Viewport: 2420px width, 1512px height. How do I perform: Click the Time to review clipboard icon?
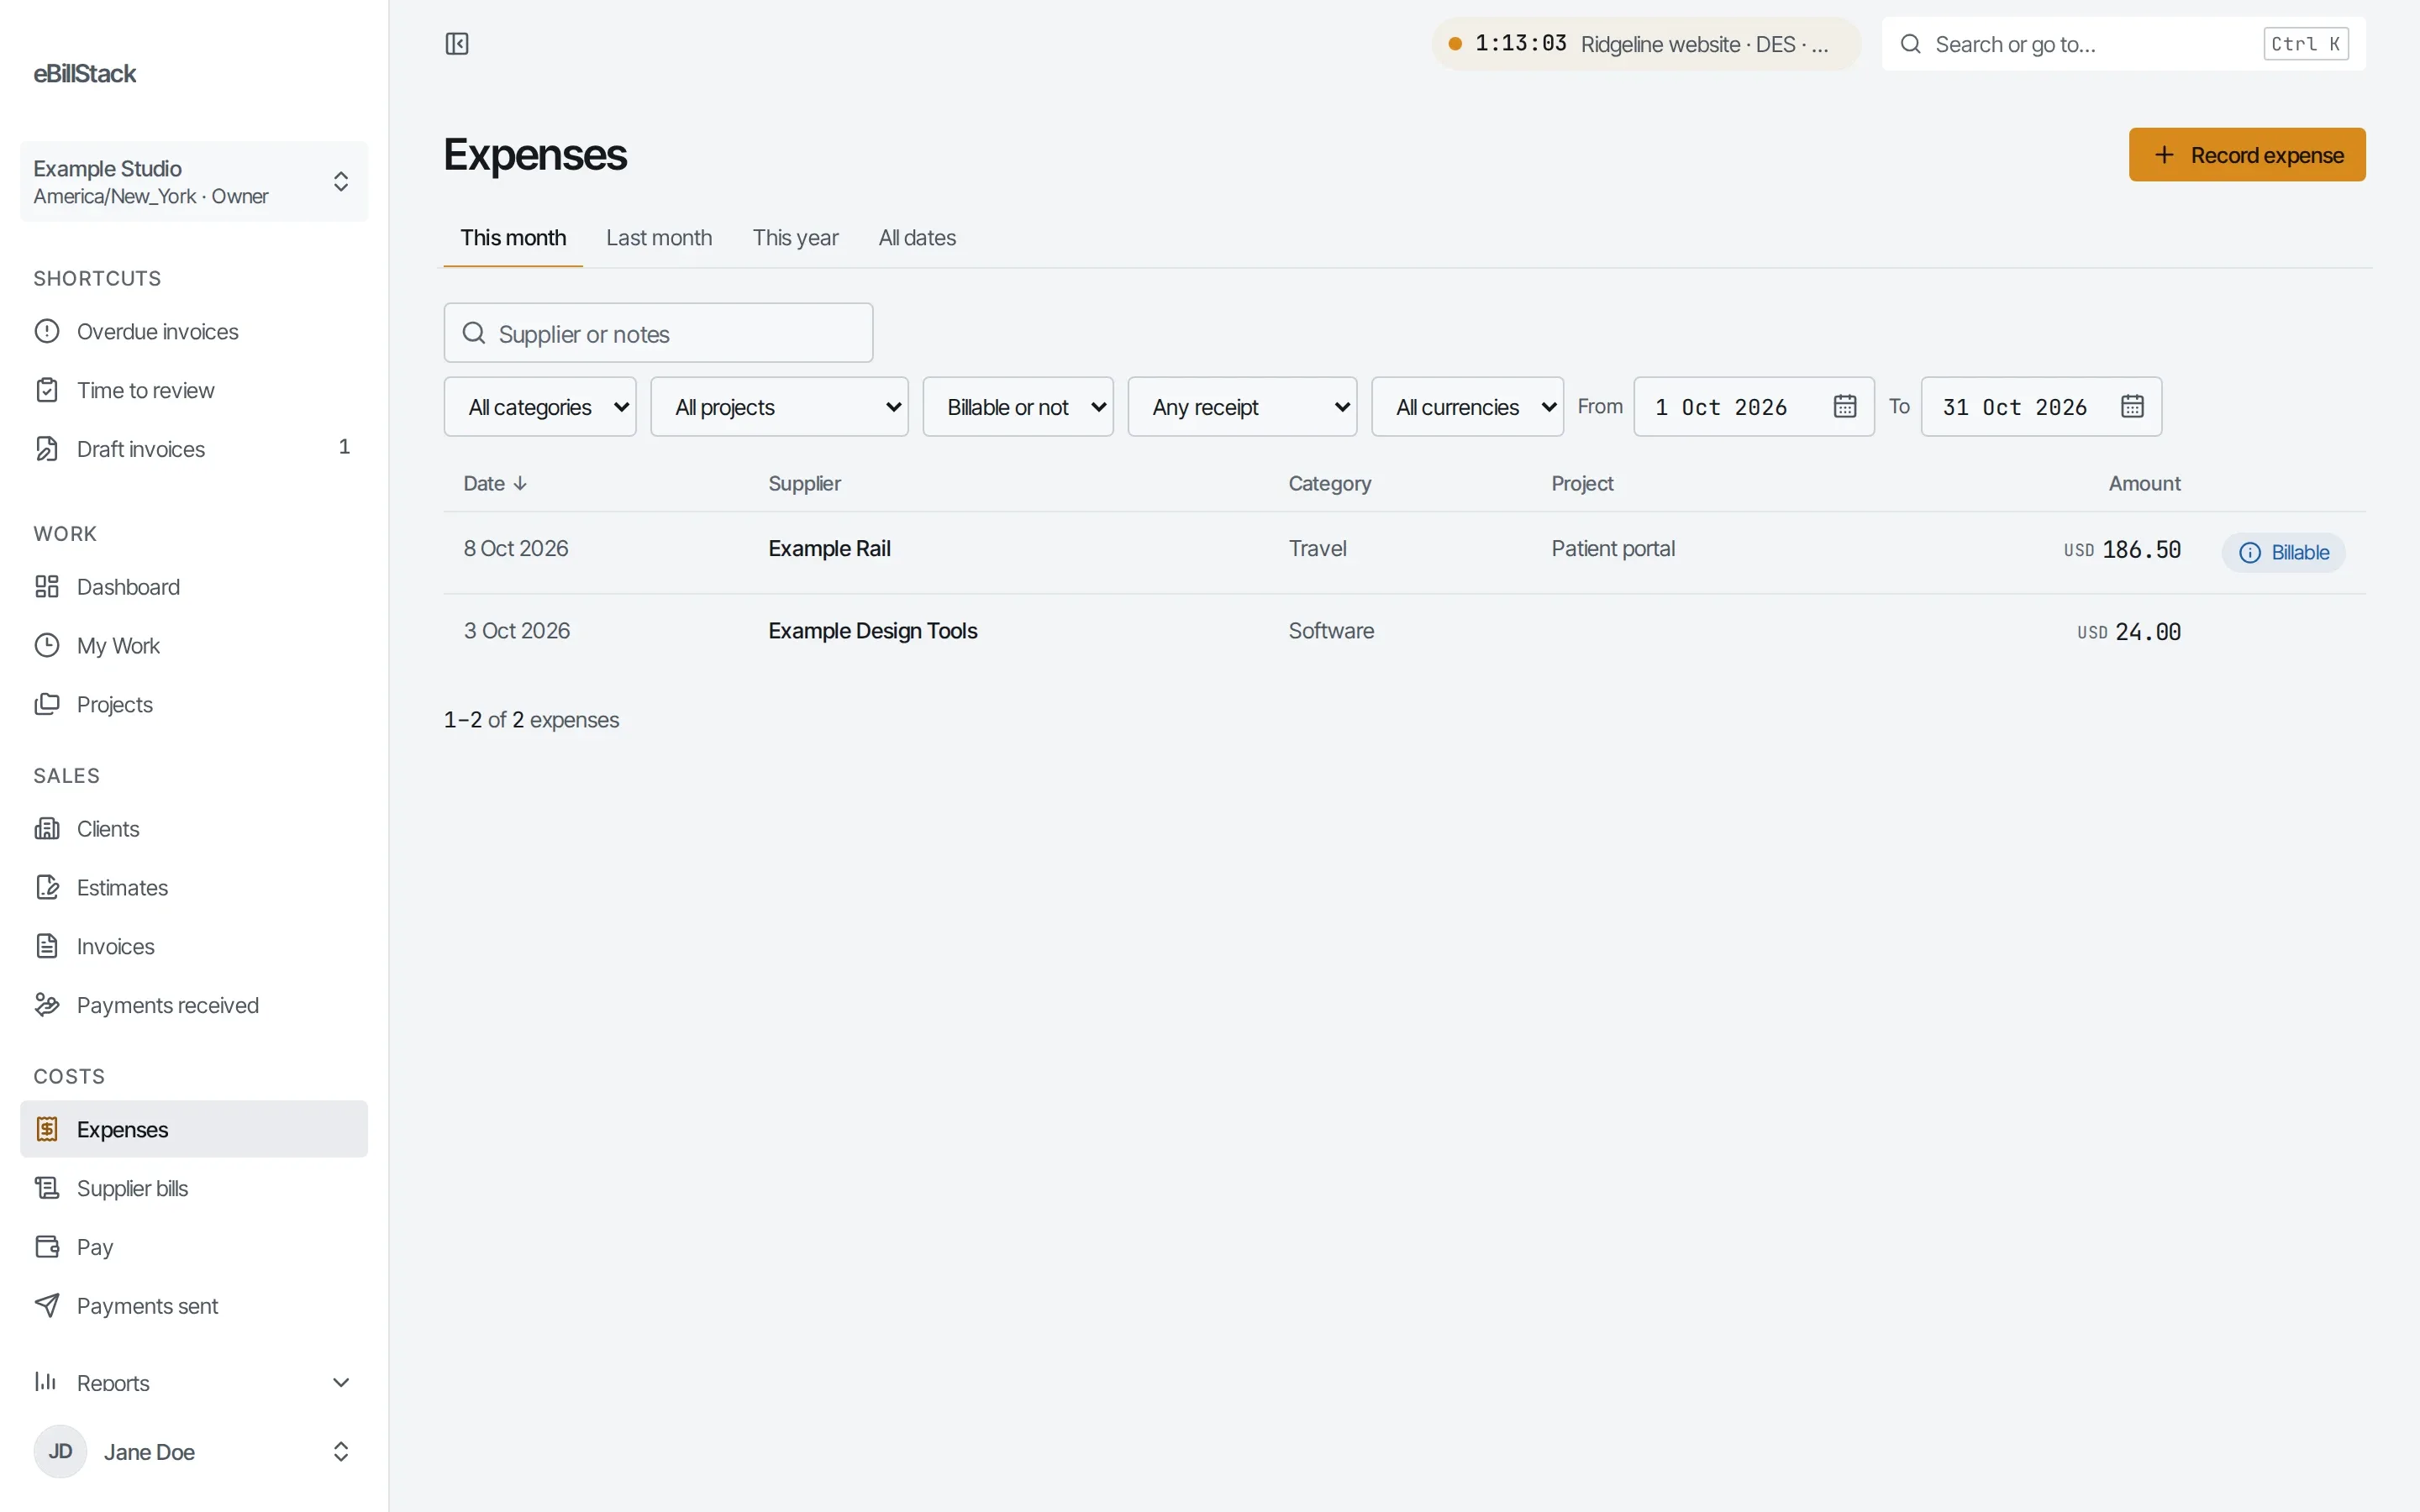(47, 390)
